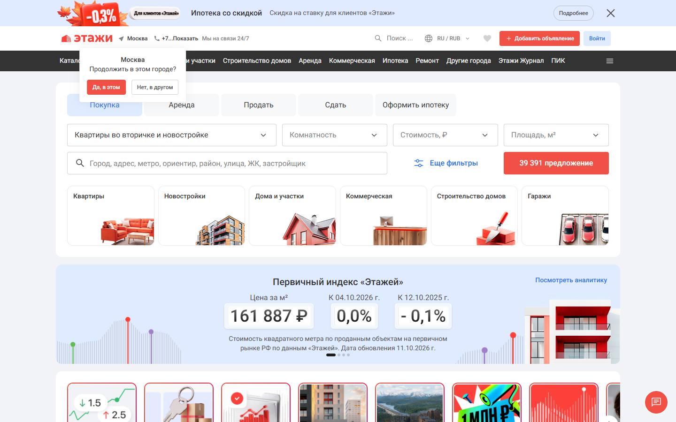Switch to the Сдать tab
This screenshot has height=422, width=676.
[336, 105]
